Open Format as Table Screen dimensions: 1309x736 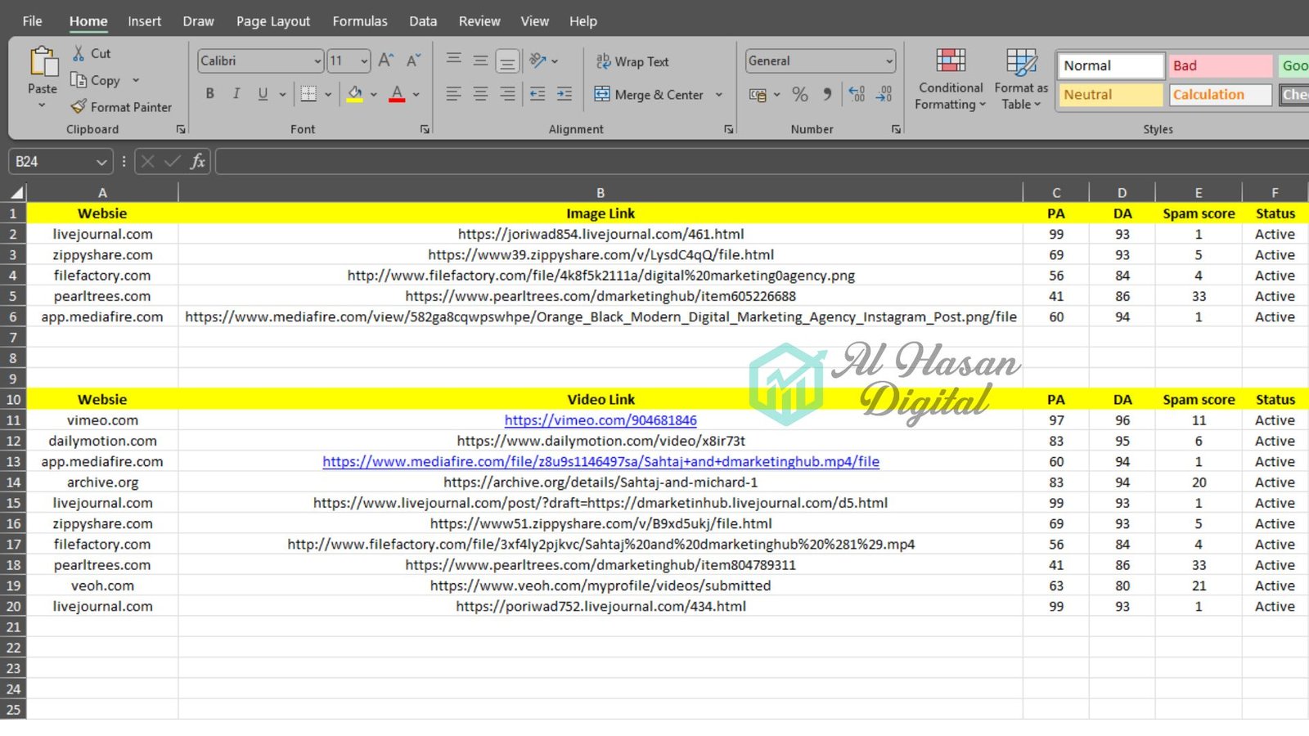(1021, 79)
